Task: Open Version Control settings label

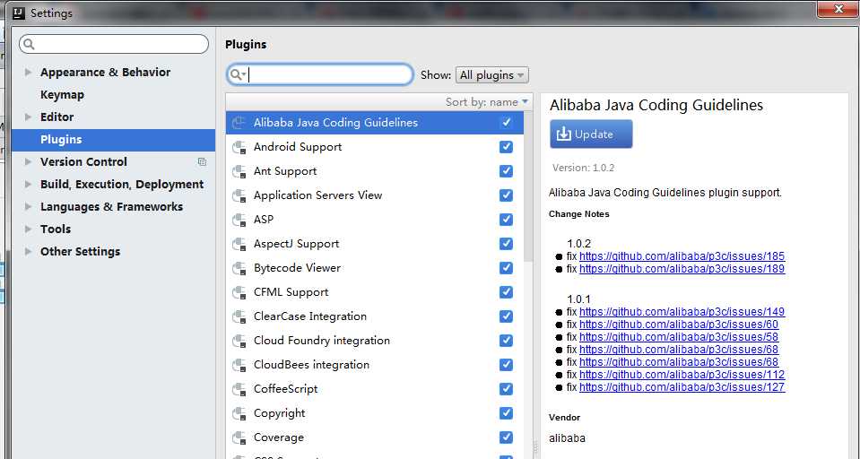Action: 83,161
